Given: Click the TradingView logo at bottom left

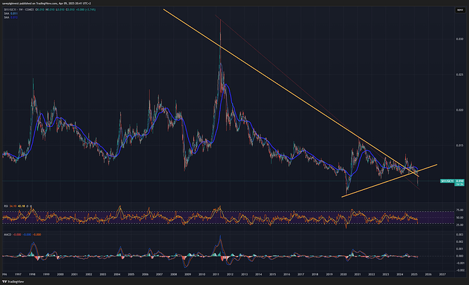Looking at the screenshot, I should click(13, 282).
